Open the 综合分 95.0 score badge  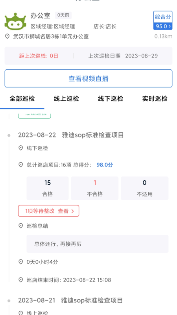point(163,20)
